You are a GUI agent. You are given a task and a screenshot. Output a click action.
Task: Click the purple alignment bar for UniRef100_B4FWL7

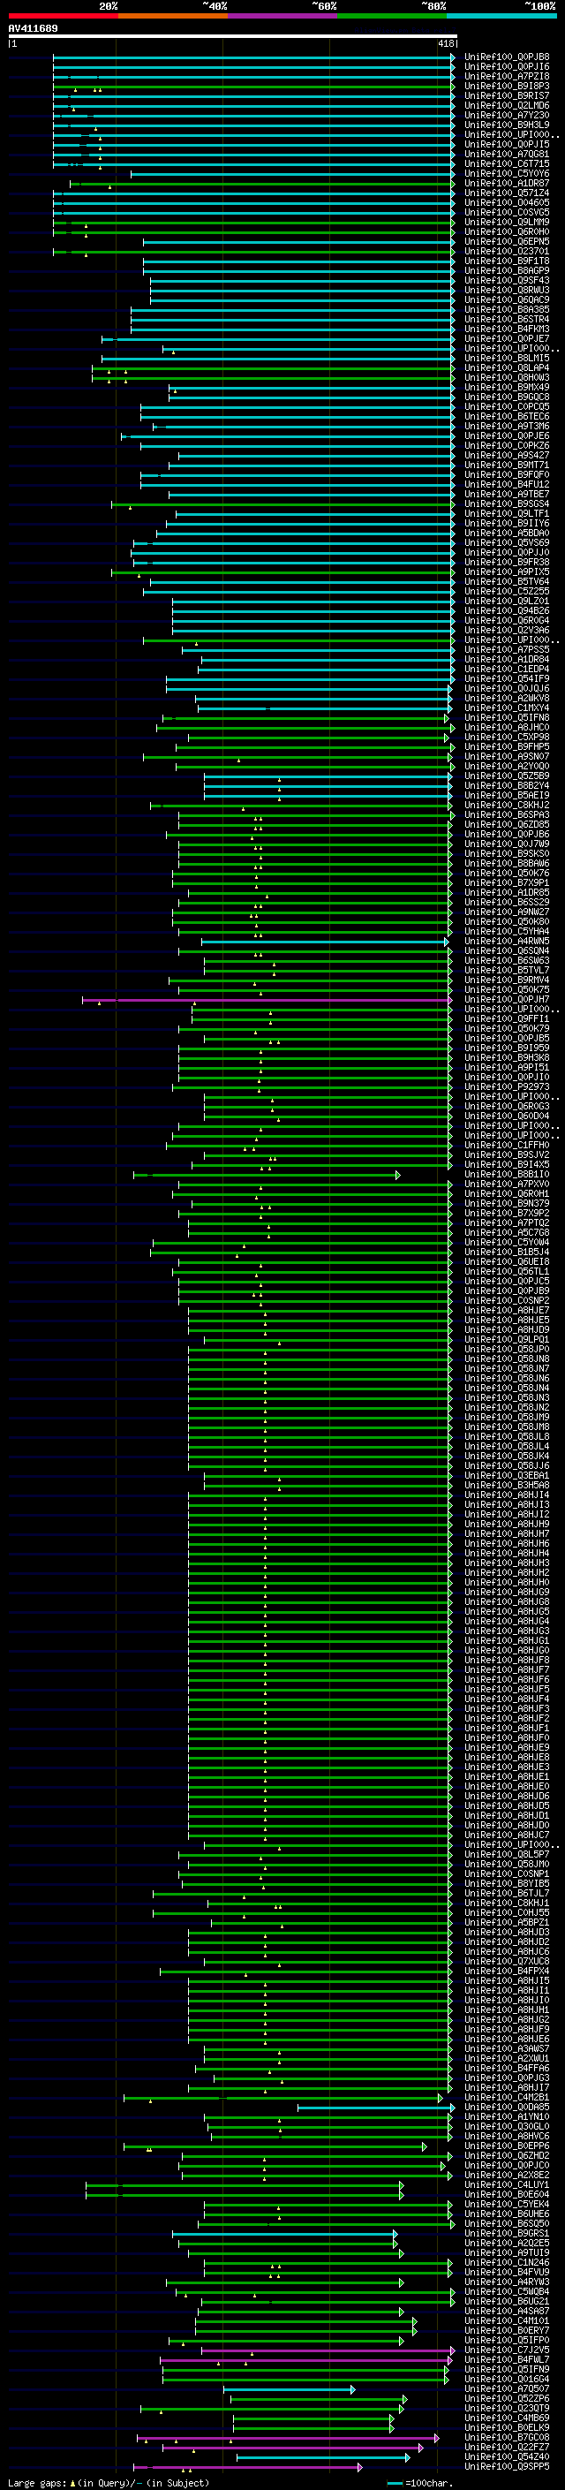click(x=305, y=2359)
